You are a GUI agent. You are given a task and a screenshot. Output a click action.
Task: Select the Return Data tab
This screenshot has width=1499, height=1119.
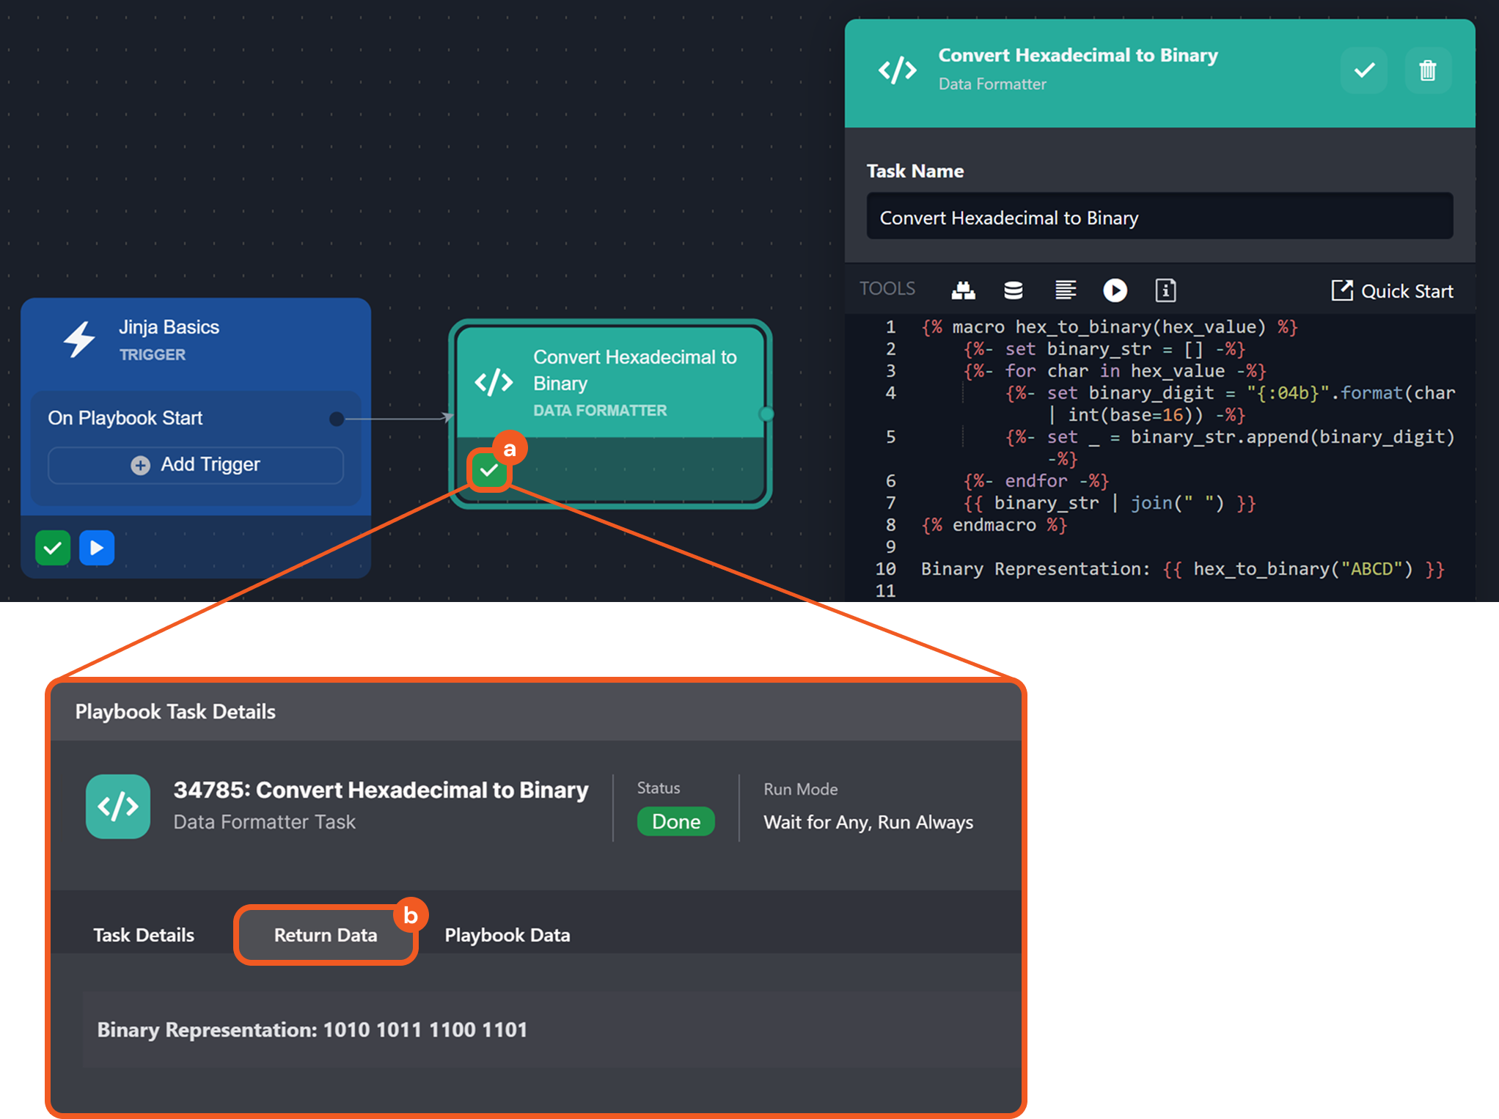[326, 935]
